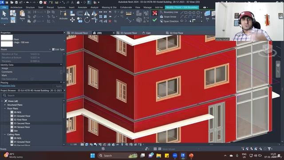Finish edit mode with green checkmark

pyautogui.click(x=155, y=20)
